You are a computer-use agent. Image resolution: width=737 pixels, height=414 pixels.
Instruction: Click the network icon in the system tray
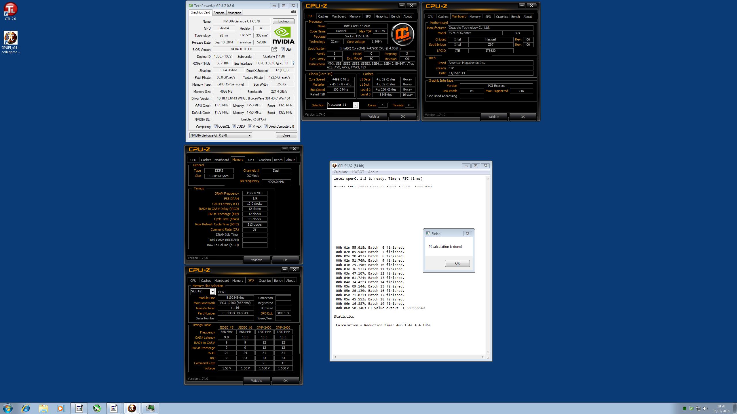point(698,409)
